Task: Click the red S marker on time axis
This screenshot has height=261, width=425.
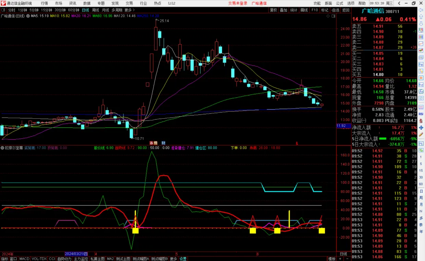Action: pos(297,143)
